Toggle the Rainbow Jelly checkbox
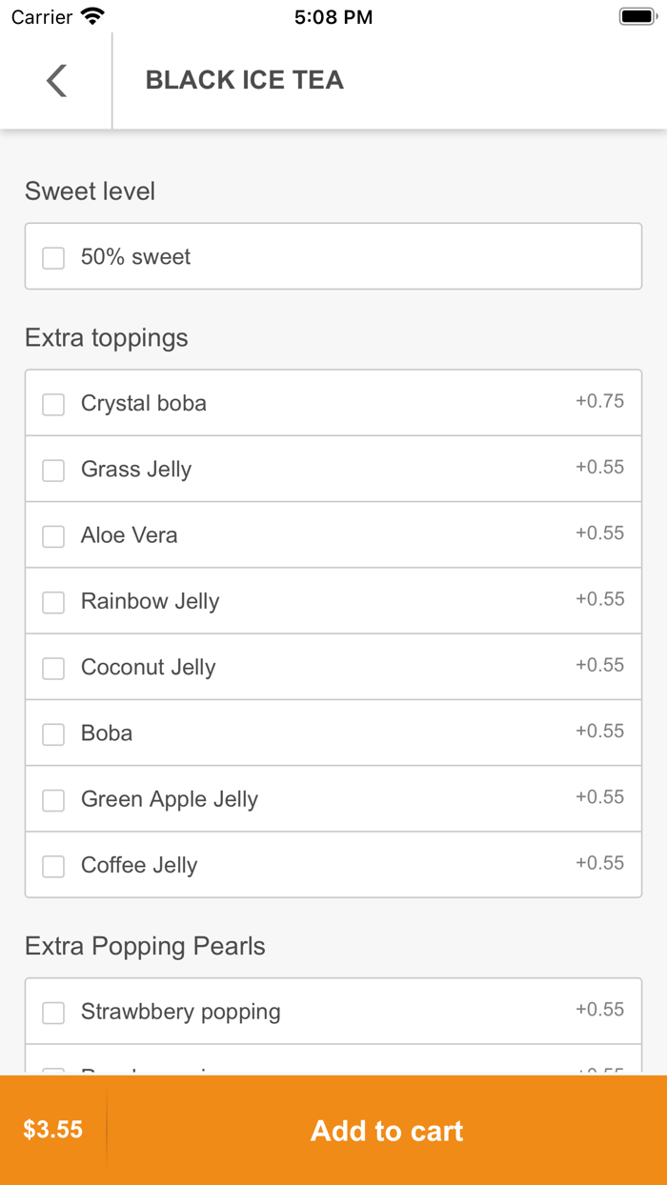667x1185 pixels. (x=53, y=602)
